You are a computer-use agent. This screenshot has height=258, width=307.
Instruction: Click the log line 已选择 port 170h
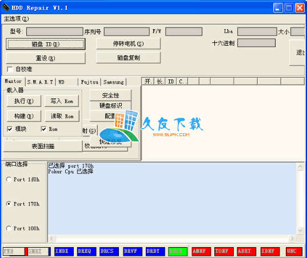point(71,166)
